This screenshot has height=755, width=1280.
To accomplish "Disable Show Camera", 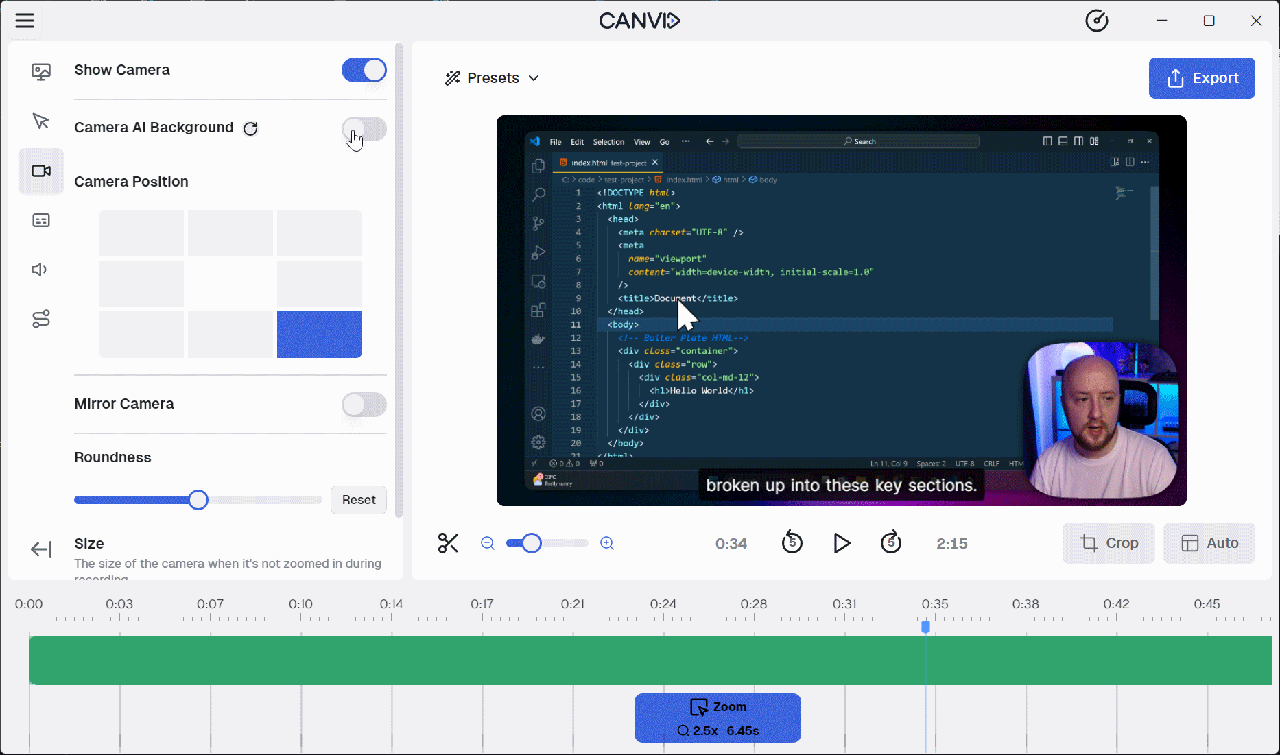I will (x=364, y=70).
